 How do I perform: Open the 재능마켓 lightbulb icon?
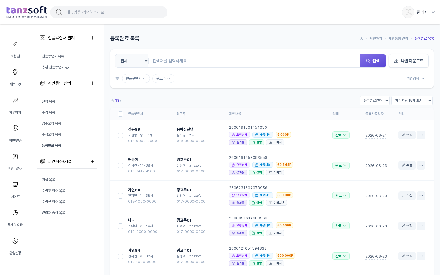coord(15,72)
